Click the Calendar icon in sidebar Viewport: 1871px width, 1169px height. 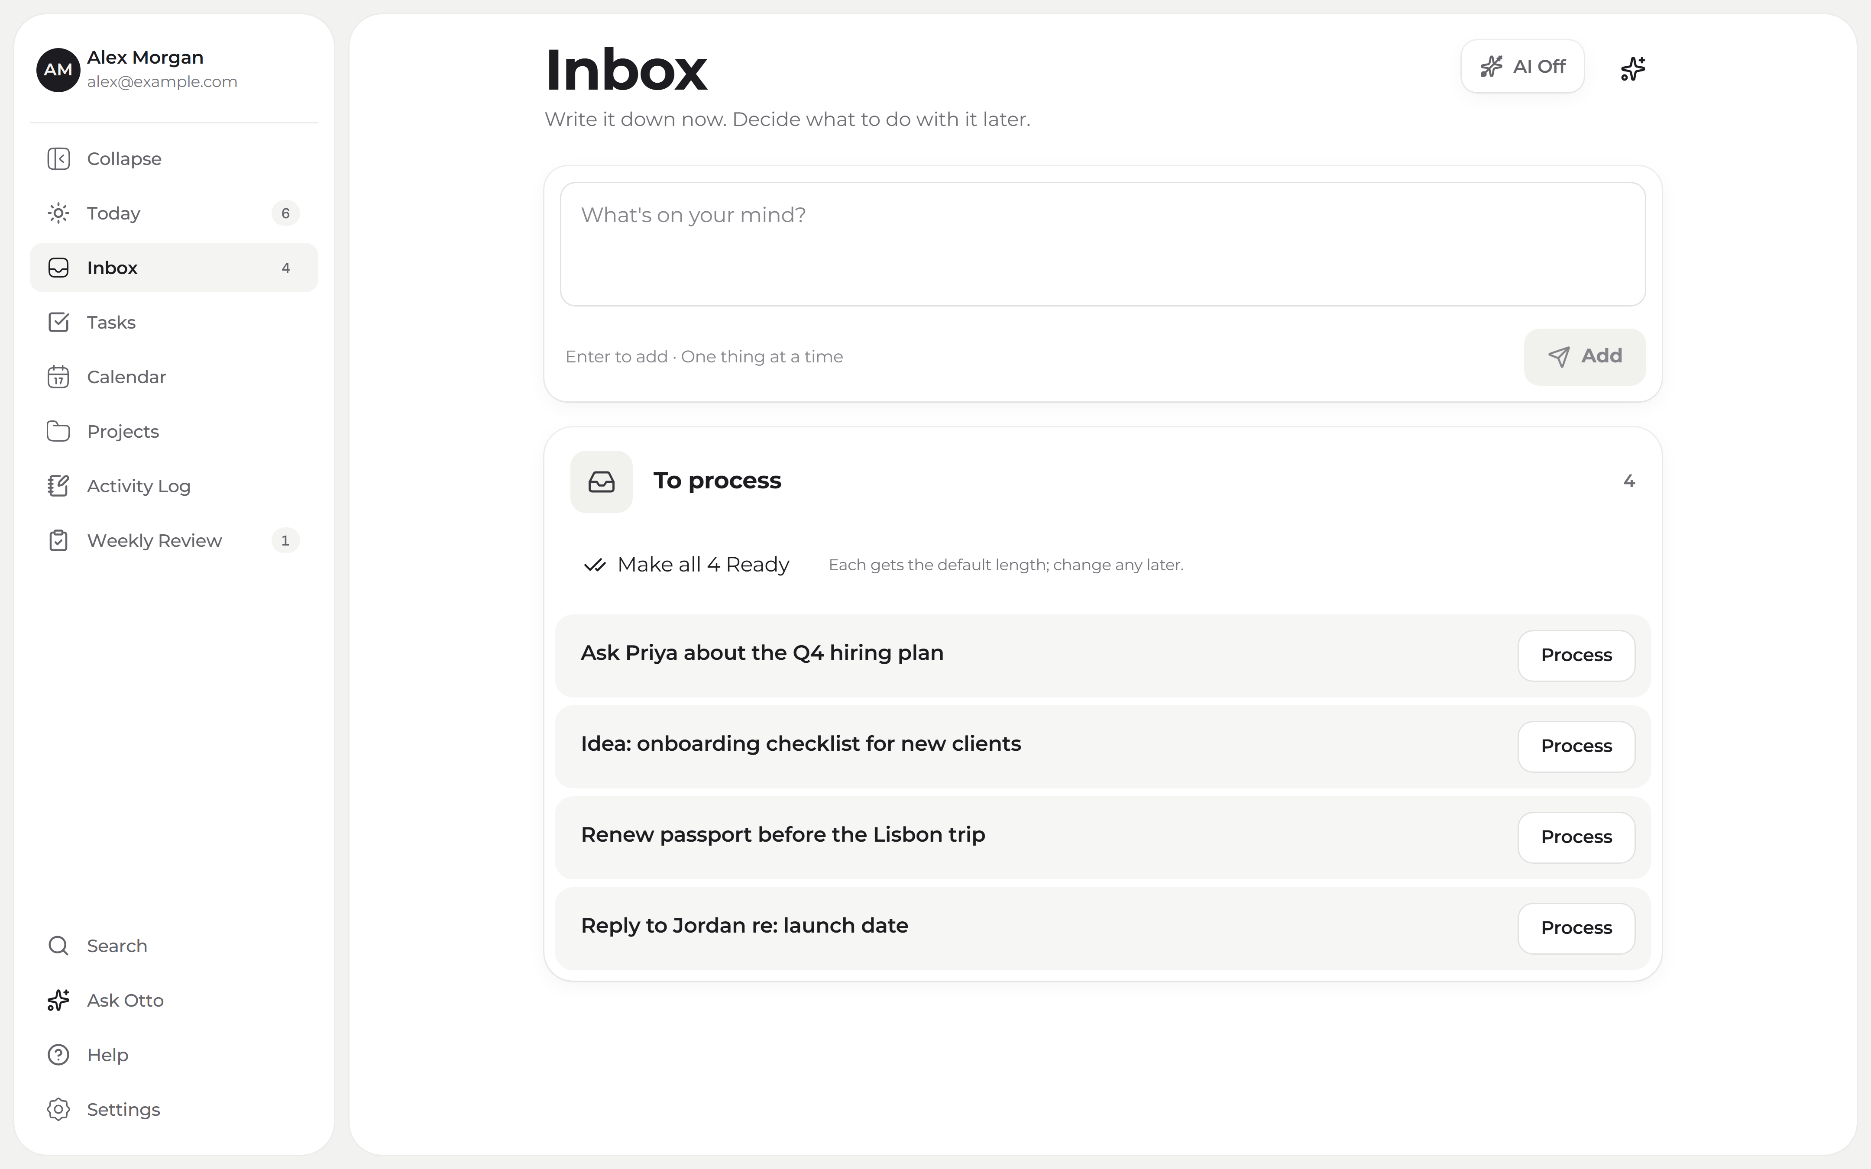point(59,377)
